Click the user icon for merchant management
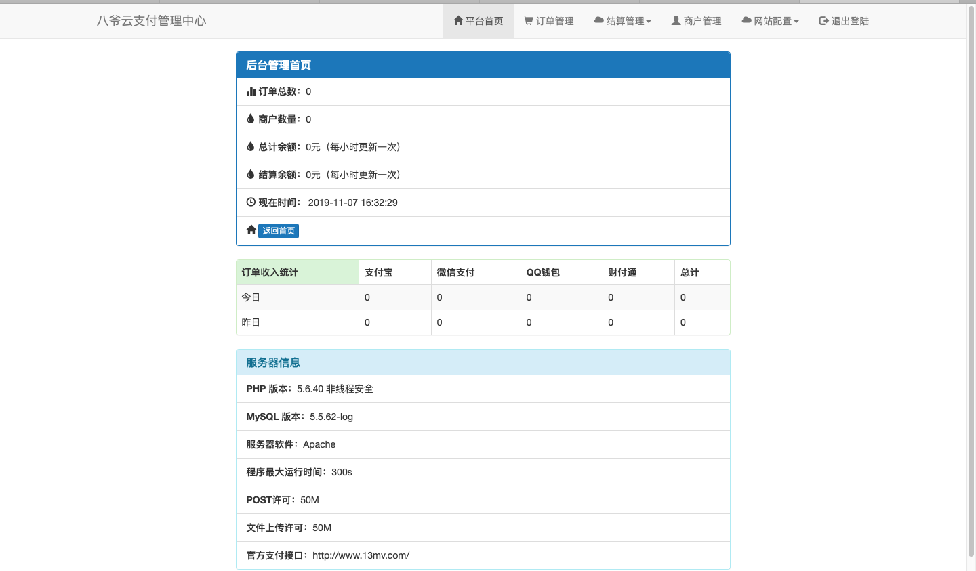Screen dimensions: 976x571 [676, 21]
